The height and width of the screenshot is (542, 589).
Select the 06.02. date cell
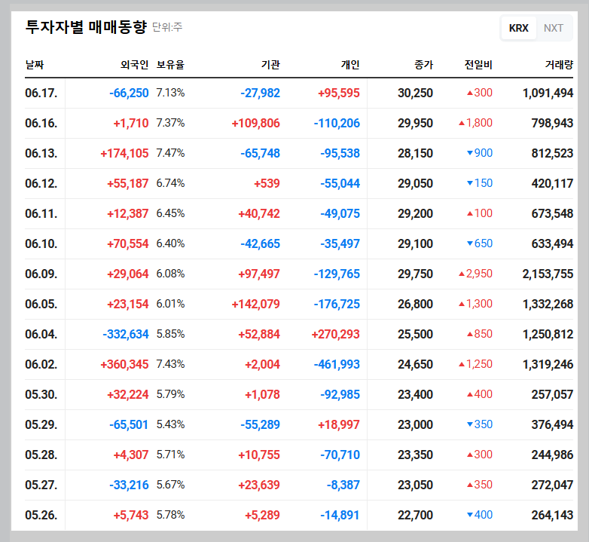click(41, 364)
